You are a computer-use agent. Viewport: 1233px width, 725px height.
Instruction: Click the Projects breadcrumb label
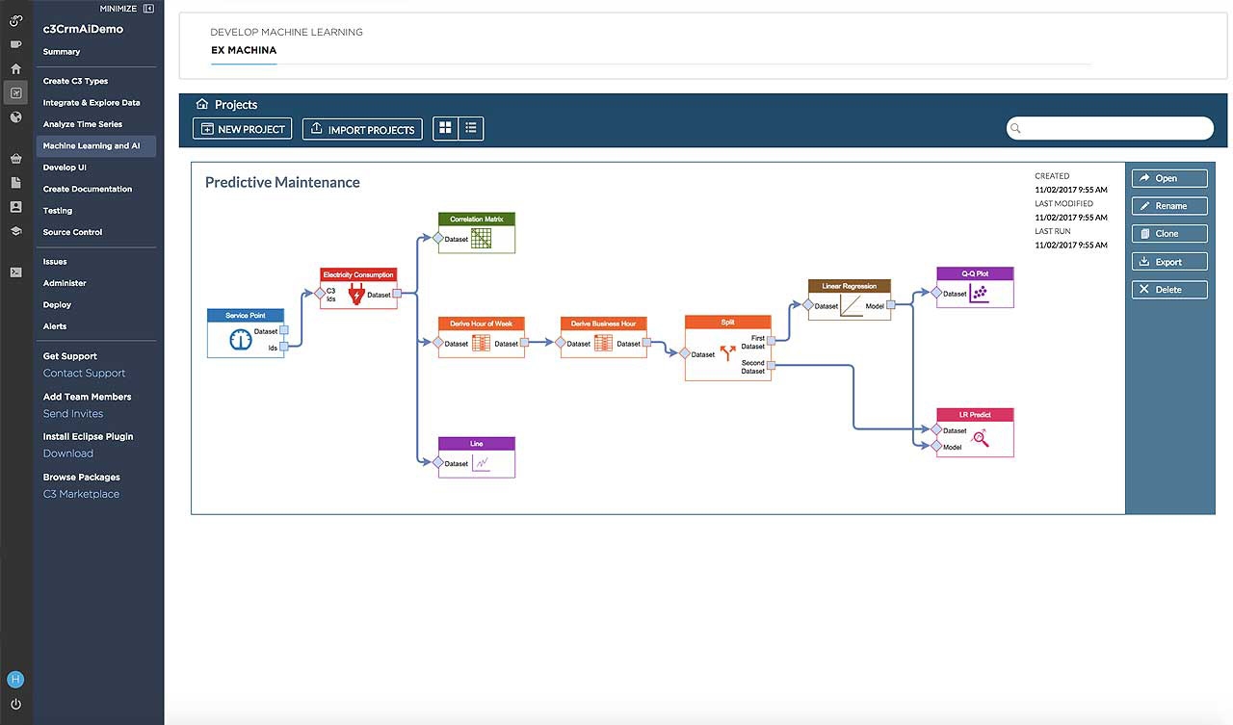(236, 104)
